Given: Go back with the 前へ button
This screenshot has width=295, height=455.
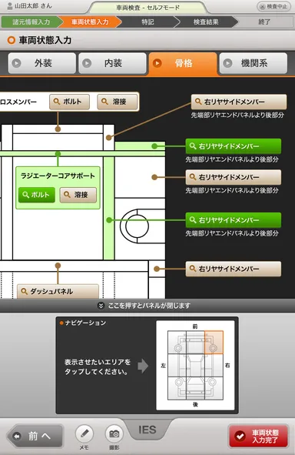Looking at the screenshot, I should (35, 436).
